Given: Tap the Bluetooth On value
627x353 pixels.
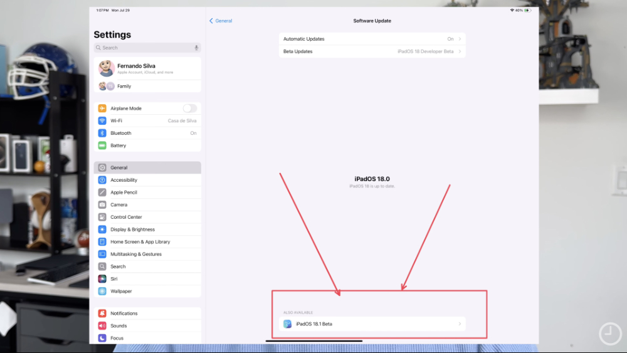Looking at the screenshot, I should (x=194, y=133).
